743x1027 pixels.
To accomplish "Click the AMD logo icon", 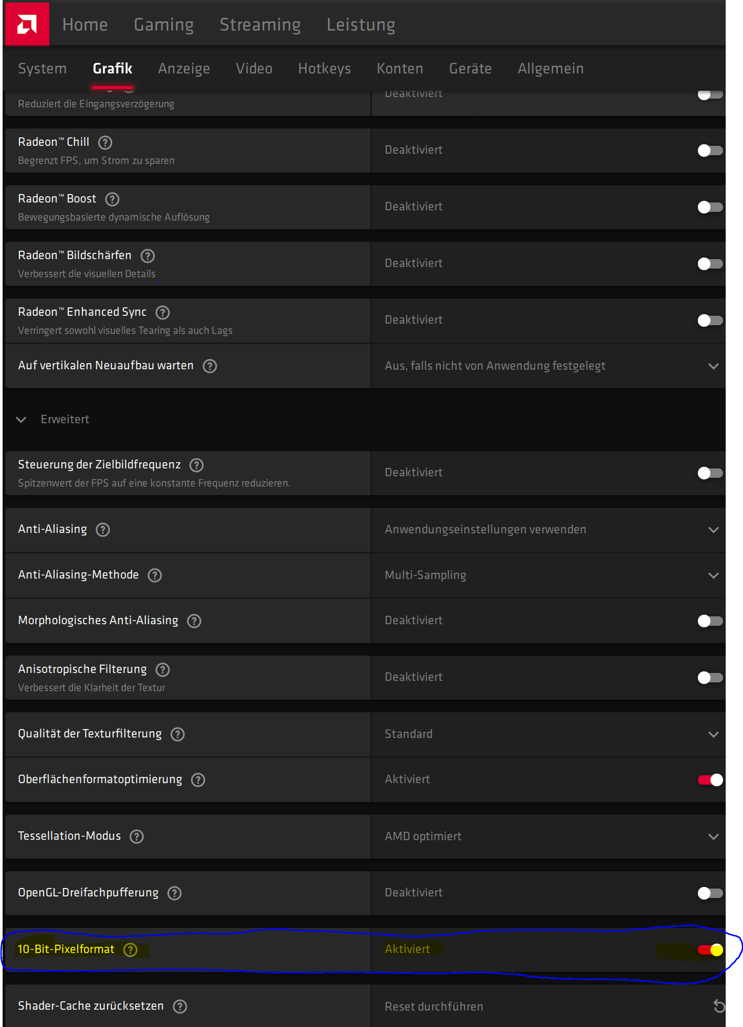I will click(x=27, y=24).
